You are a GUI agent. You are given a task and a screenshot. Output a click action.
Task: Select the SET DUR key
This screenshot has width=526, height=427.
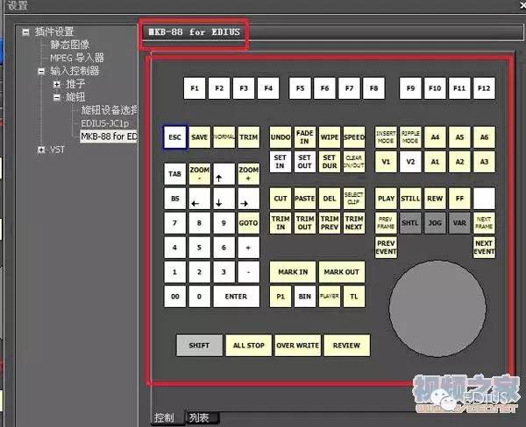(330, 162)
